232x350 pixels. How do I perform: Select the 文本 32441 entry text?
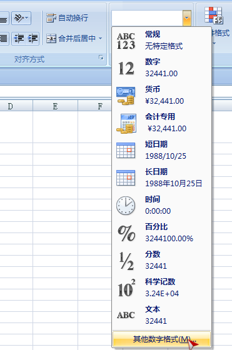coord(156,315)
